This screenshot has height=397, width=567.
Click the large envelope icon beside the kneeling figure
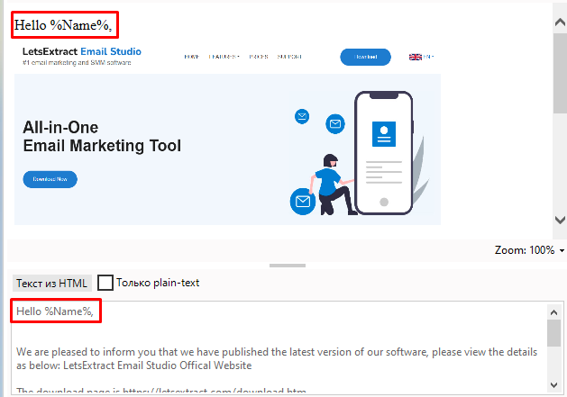303,202
